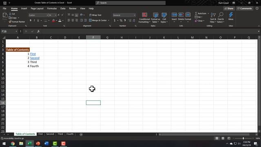Decrease font size with smaller A
261x147 pixels.
point(62,15)
